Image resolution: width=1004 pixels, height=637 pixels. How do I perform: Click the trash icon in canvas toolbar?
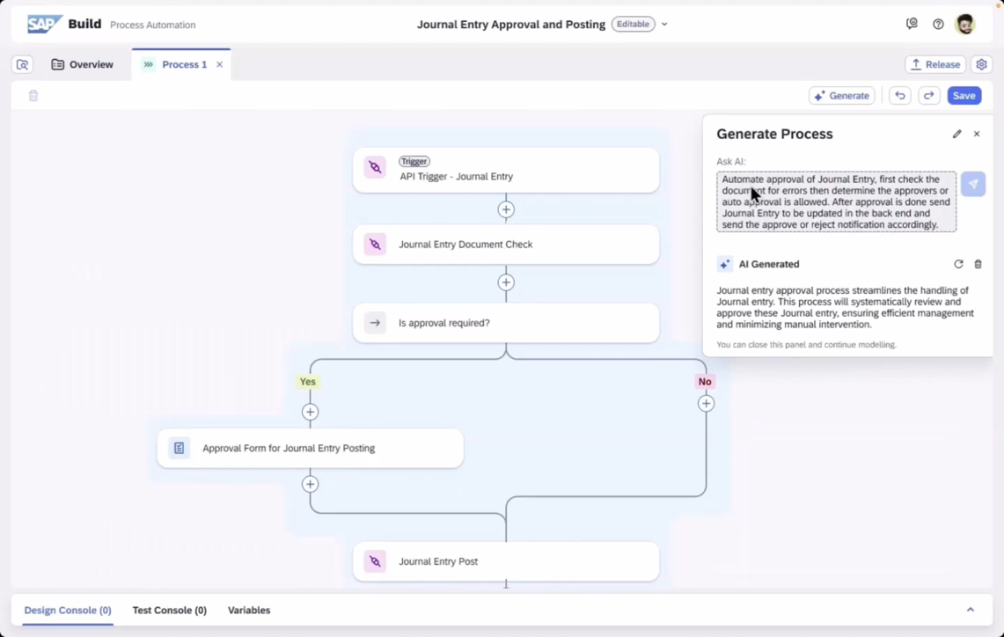(33, 96)
